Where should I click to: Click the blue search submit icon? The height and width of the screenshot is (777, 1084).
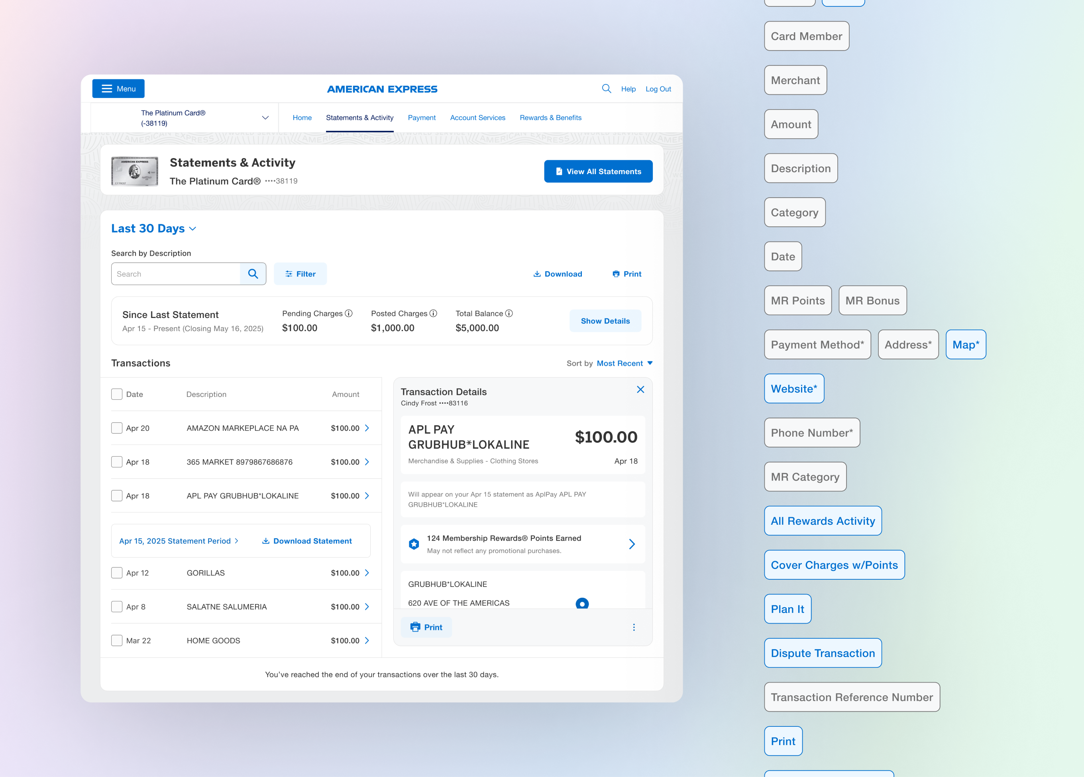253,274
